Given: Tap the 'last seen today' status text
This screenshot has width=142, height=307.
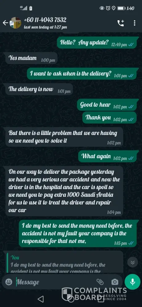Looking at the screenshot, I should tap(45, 27).
